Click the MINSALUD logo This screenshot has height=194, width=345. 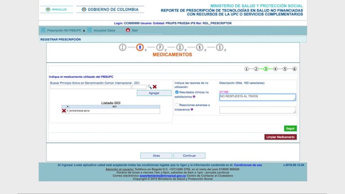click(56, 9)
